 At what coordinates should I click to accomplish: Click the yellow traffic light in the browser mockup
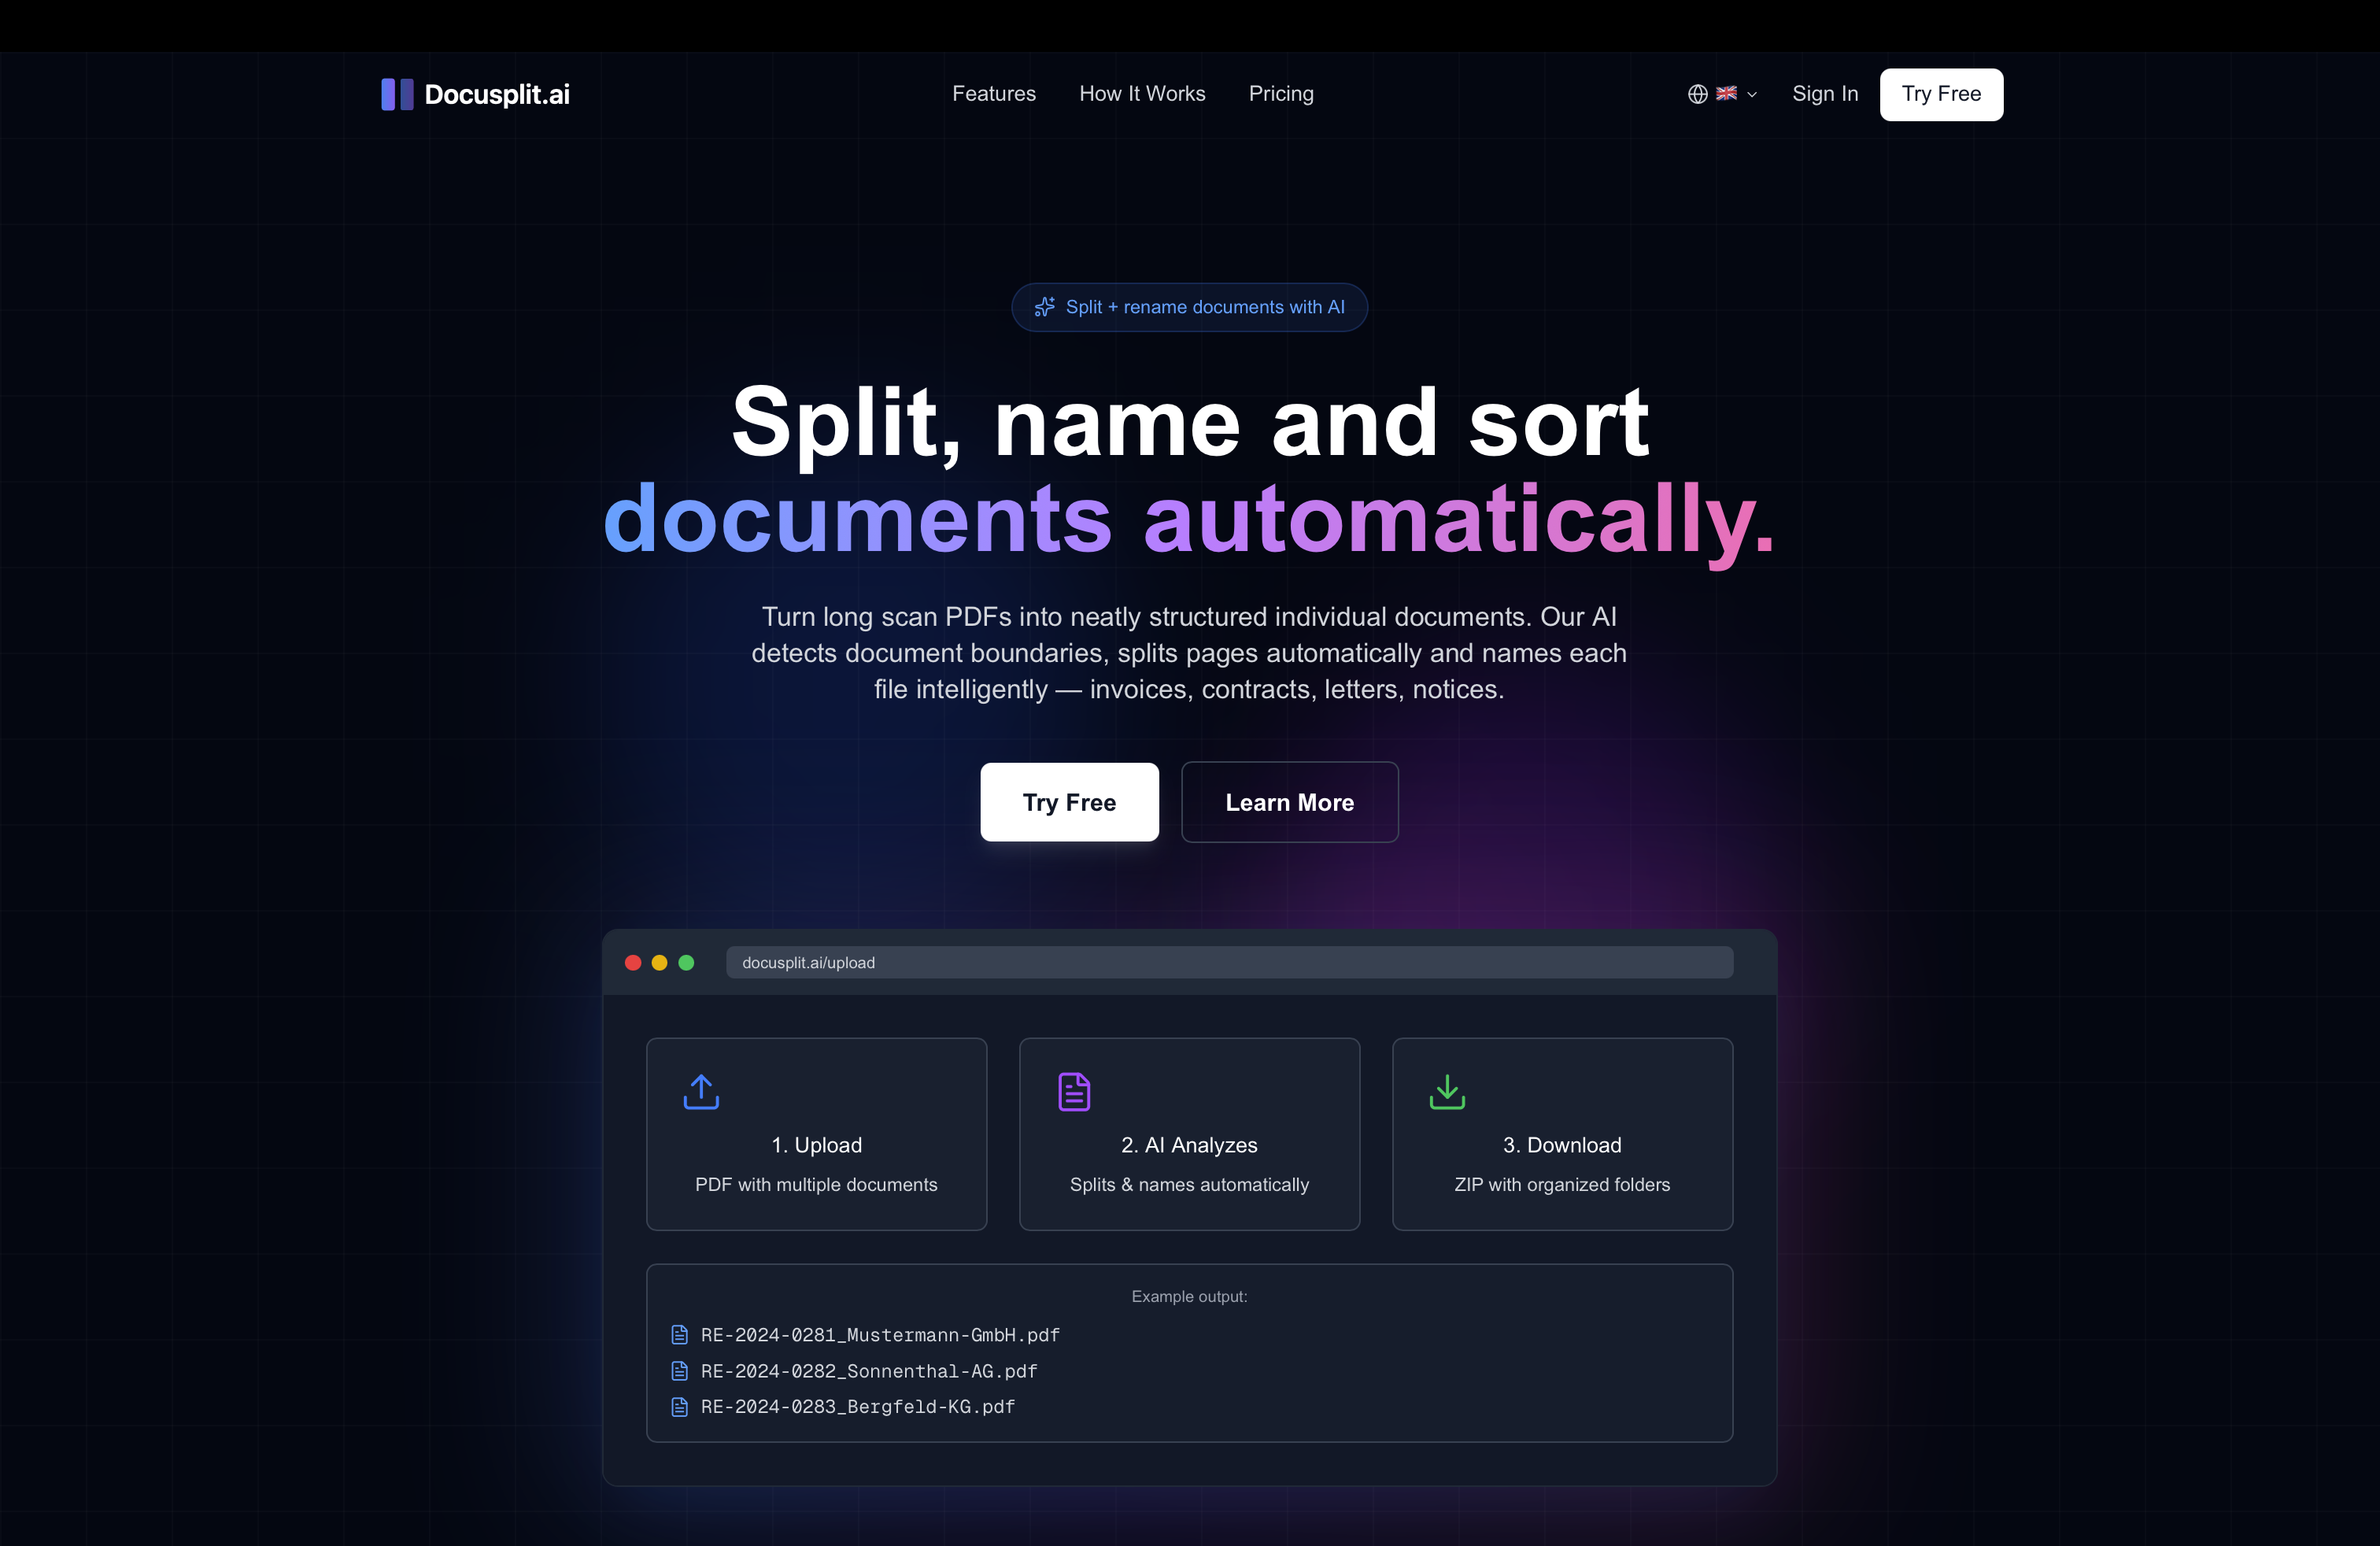(x=660, y=962)
